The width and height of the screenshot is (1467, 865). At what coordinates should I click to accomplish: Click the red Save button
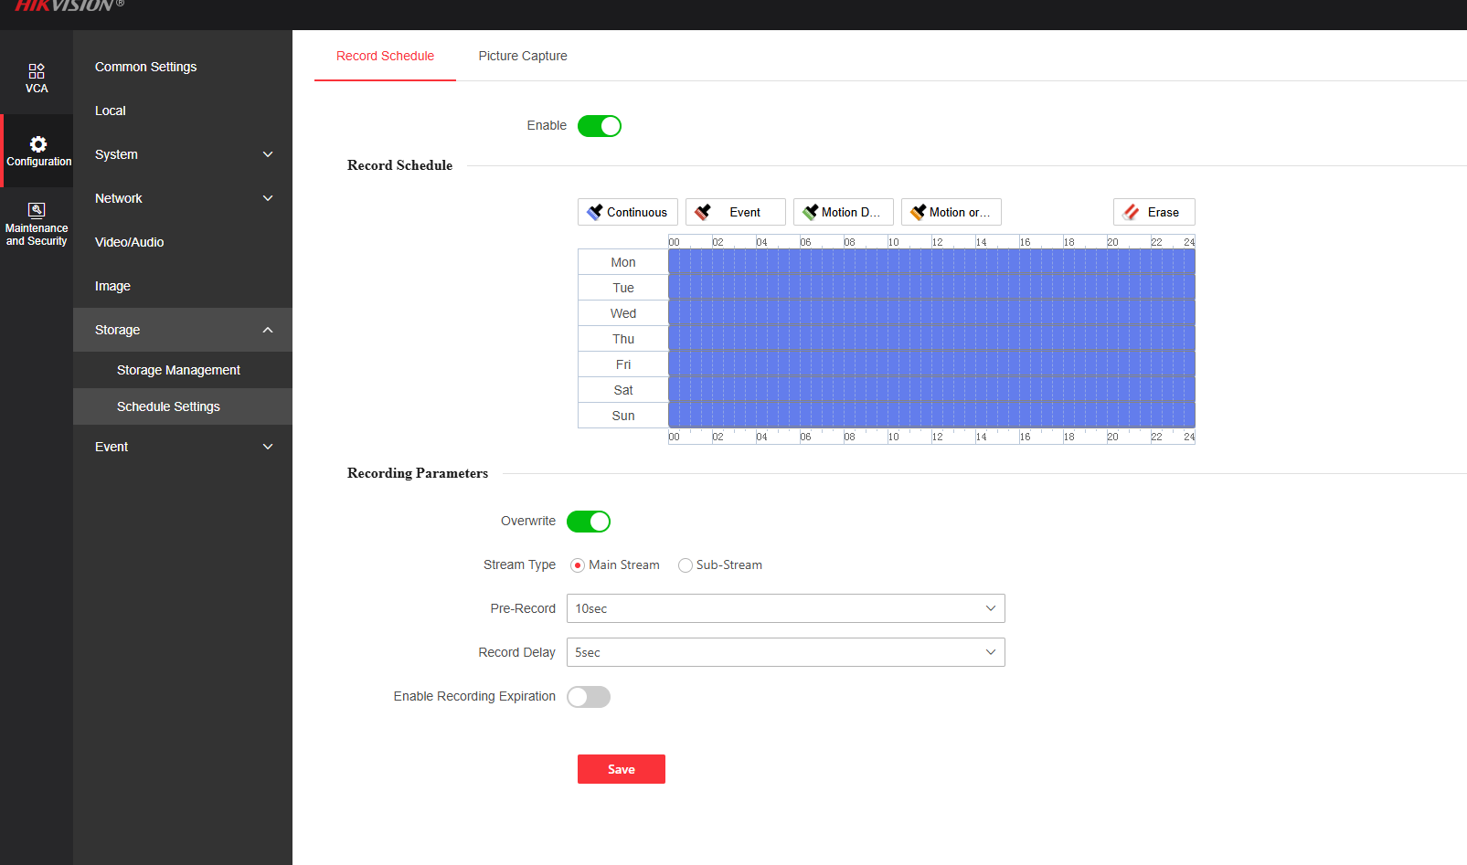click(x=622, y=769)
